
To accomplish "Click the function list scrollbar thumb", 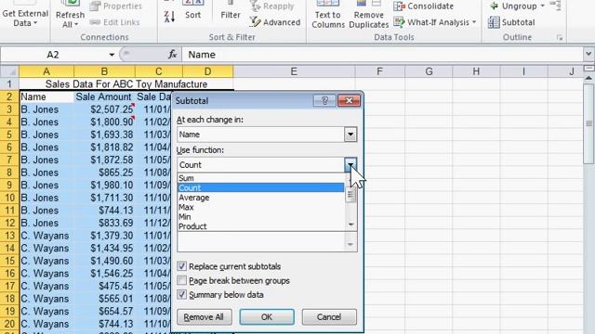I will click(x=350, y=196).
